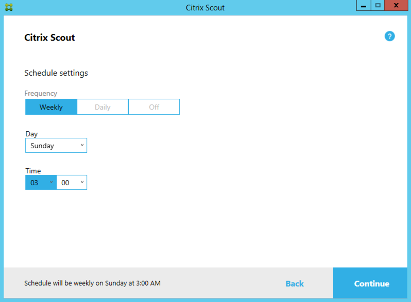
Task: Select the Weekly frequency option
Action: click(51, 107)
